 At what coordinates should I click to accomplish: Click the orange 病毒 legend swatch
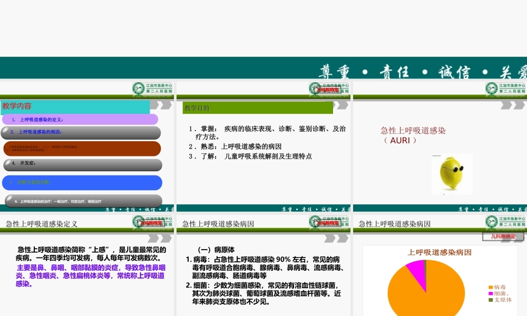490,287
